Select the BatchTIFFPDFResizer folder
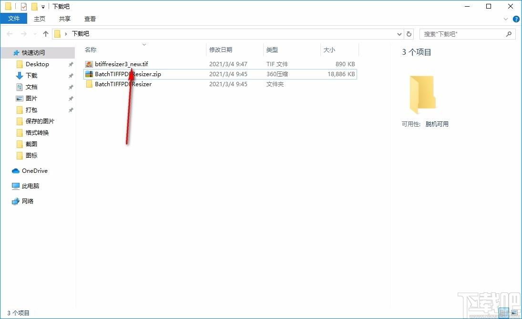The height and width of the screenshot is (319, 522). click(x=123, y=84)
